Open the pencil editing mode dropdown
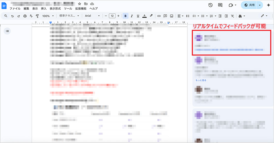The image size is (274, 143). [264, 16]
